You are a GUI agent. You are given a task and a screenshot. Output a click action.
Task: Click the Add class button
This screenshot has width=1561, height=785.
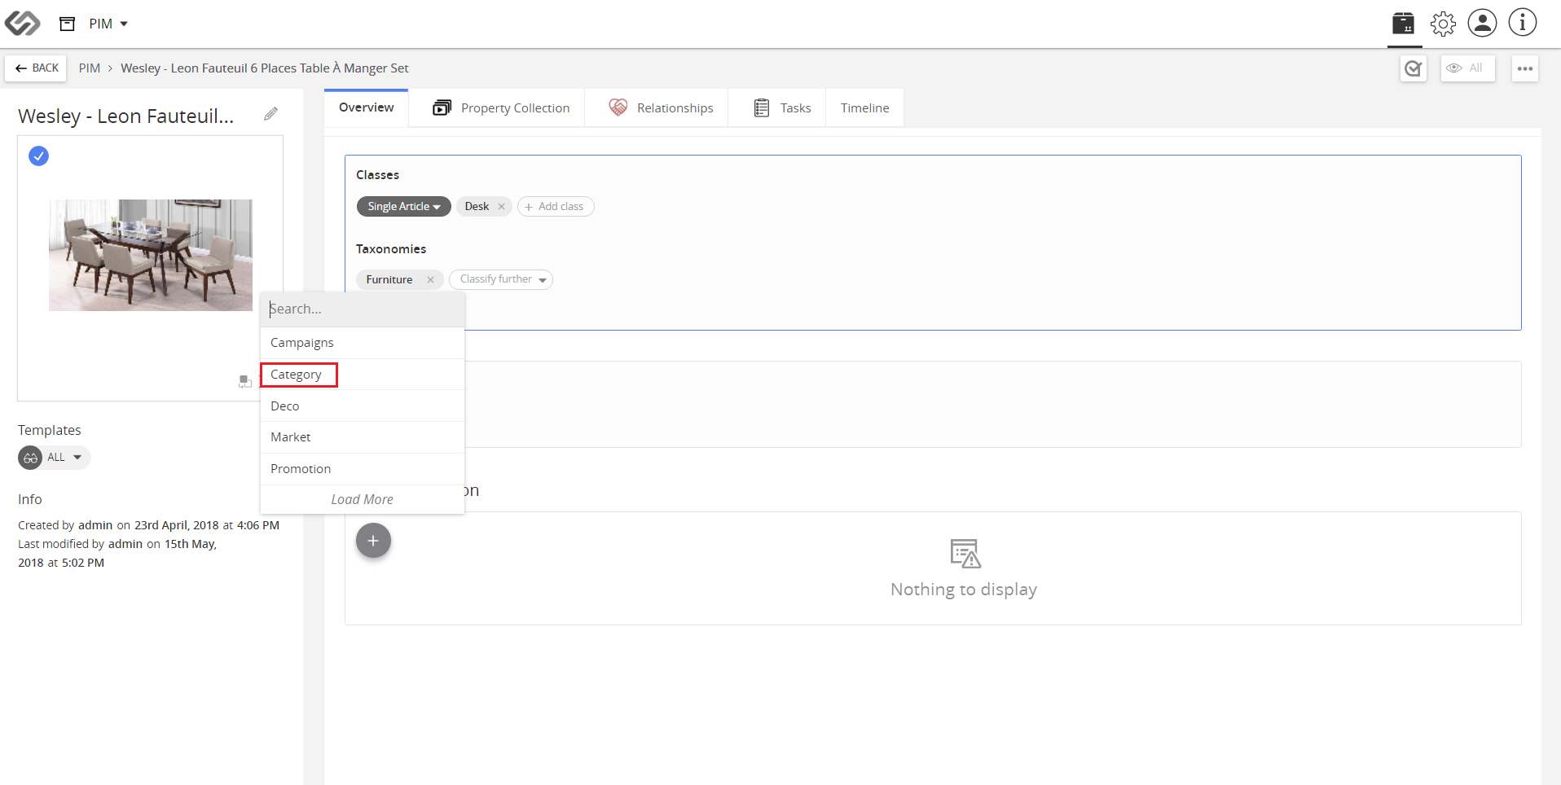pos(555,207)
